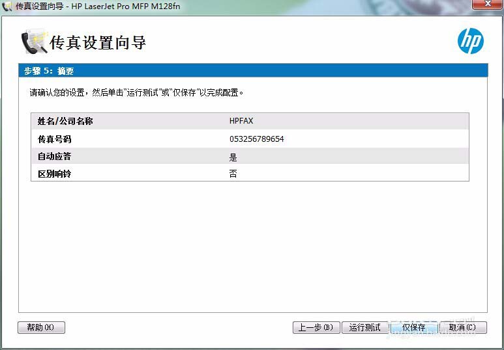
Task: Cancel the wizard with 取消(C)
Action: tap(463, 327)
